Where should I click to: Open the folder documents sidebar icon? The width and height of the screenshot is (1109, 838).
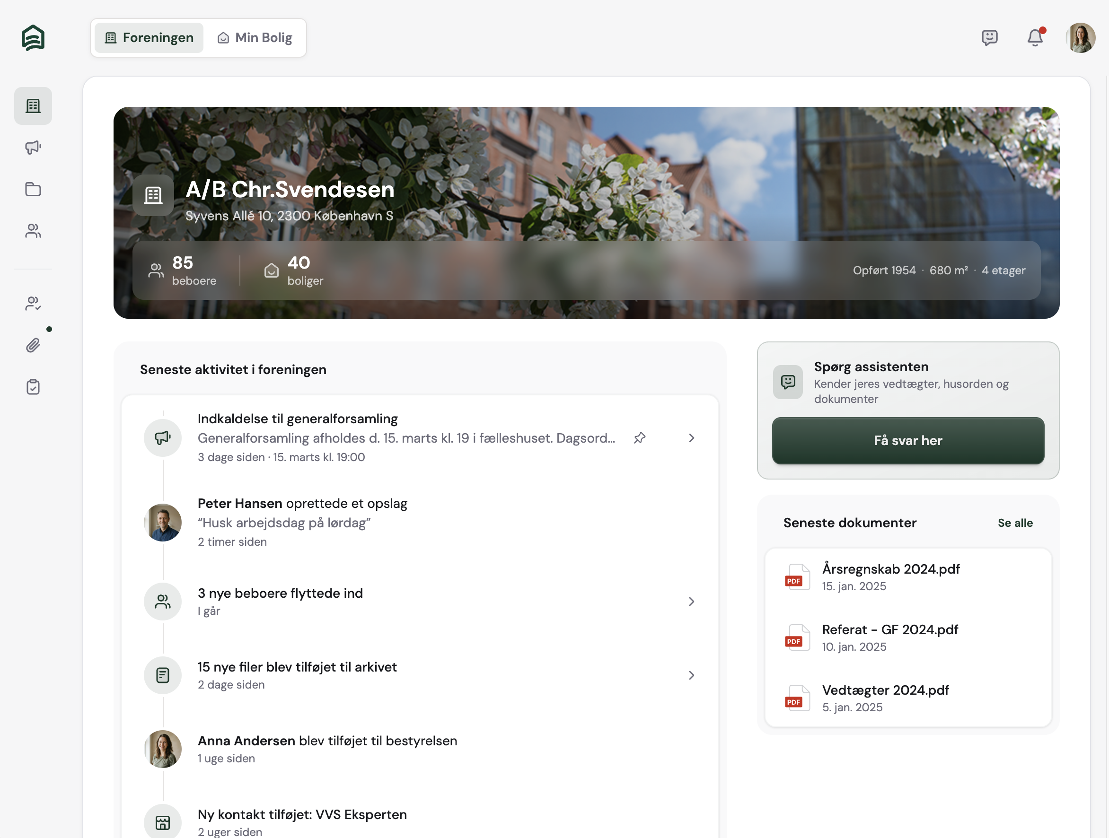[x=33, y=189]
